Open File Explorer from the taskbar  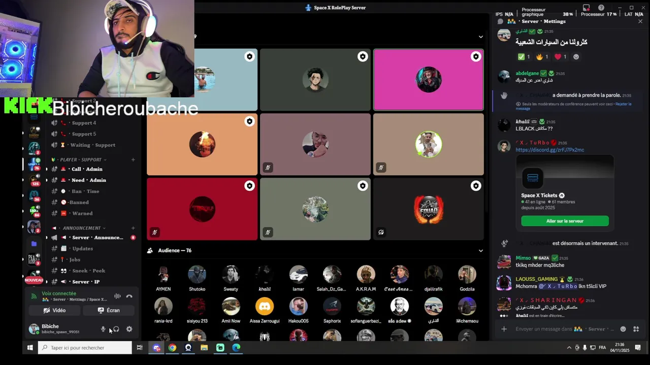pos(204,348)
